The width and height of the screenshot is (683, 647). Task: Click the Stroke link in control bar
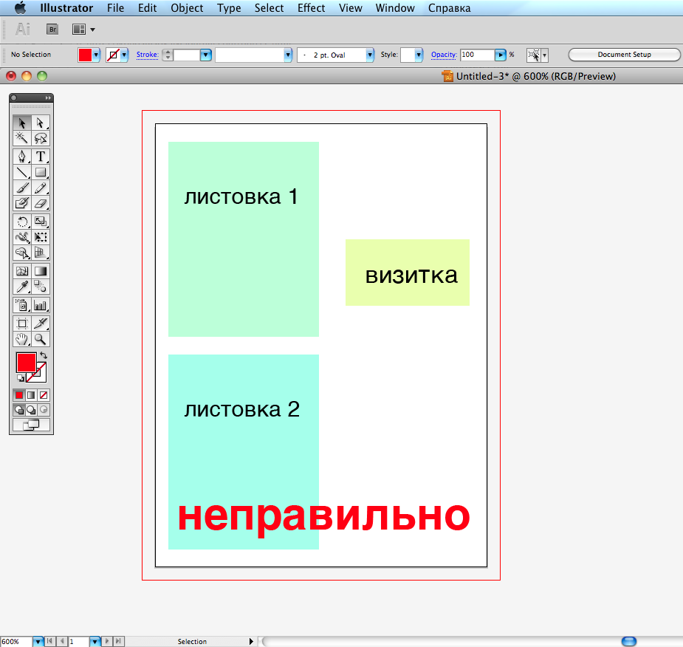click(x=147, y=55)
